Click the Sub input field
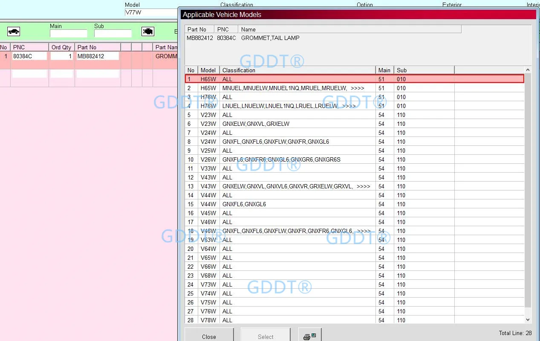 click(113, 33)
